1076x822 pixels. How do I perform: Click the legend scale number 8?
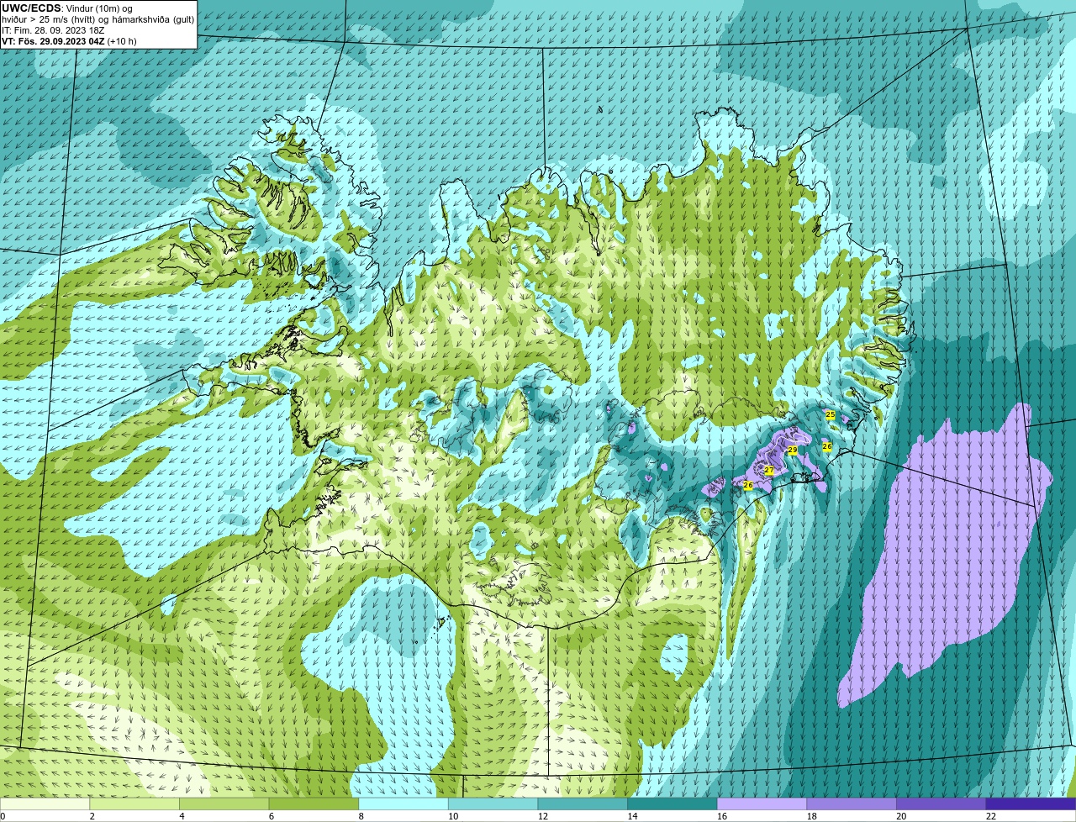click(361, 816)
